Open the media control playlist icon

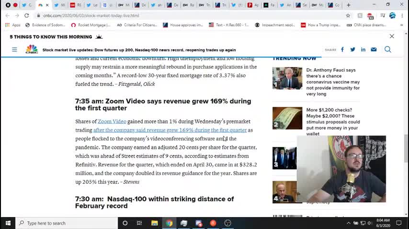tap(382, 16)
